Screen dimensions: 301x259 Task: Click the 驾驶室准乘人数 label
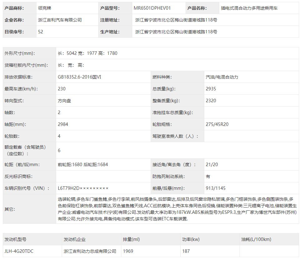point(175,136)
